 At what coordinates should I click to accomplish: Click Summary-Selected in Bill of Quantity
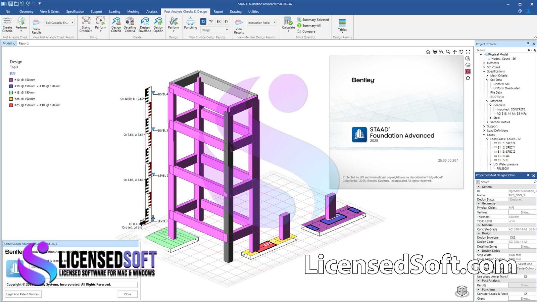point(313,20)
